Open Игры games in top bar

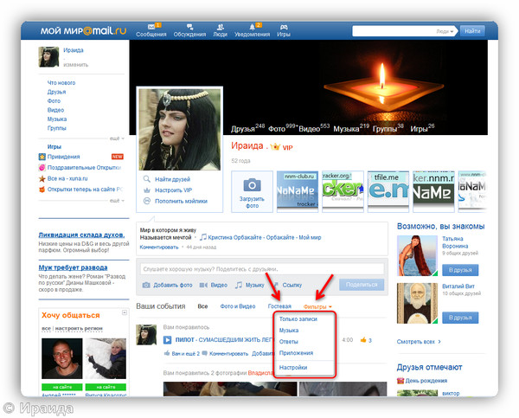pyautogui.click(x=284, y=30)
